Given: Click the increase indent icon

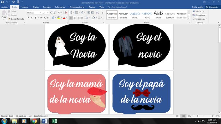Looking at the screenshot, I should 92,13.
